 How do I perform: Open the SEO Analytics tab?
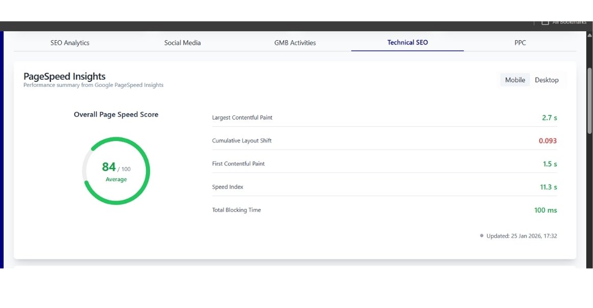pos(70,43)
